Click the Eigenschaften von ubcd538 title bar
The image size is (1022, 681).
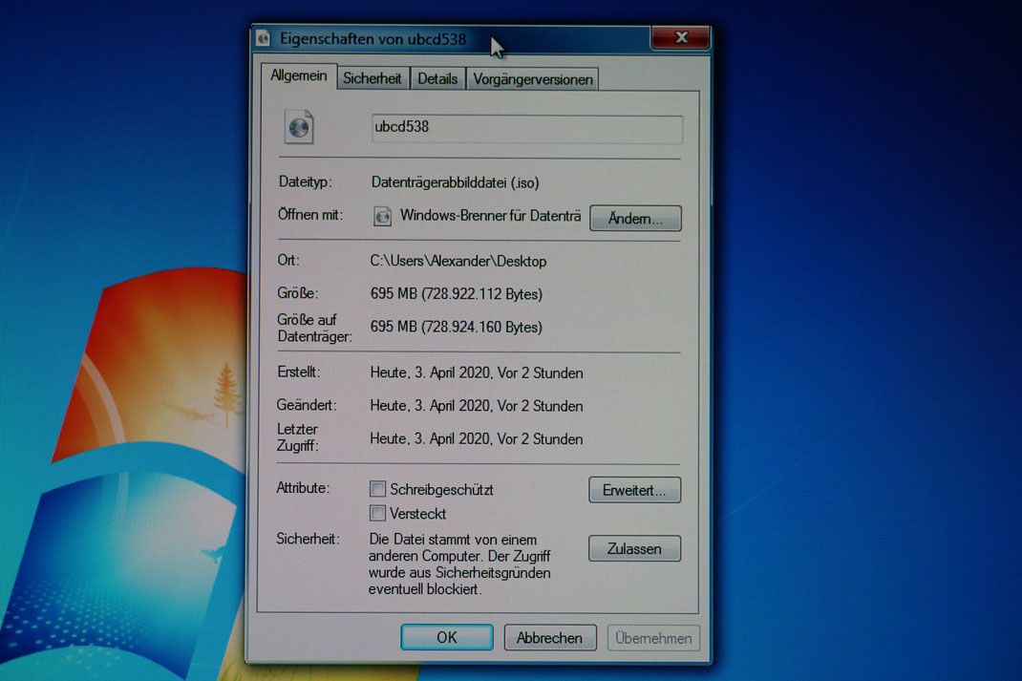point(450,39)
